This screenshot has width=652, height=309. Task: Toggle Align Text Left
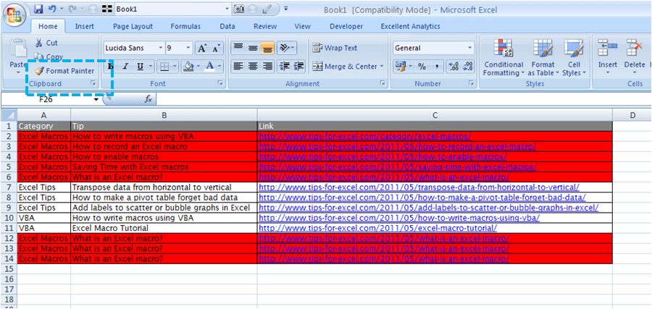(238, 66)
